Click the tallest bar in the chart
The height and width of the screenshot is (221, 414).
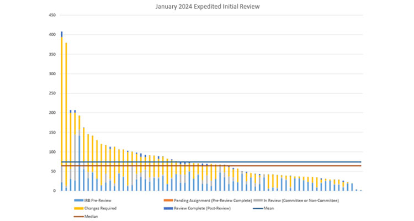pos(61,110)
